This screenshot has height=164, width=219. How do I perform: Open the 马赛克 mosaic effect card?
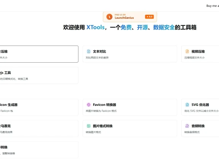click(39, 129)
